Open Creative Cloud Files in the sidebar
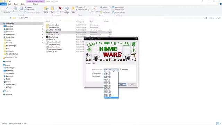Image resolution: width=222 pixels, height=125 pixels. tap(11, 58)
